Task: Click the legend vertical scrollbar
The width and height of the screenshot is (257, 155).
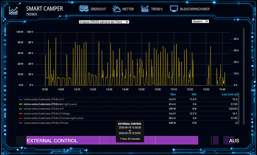Action: [239, 108]
